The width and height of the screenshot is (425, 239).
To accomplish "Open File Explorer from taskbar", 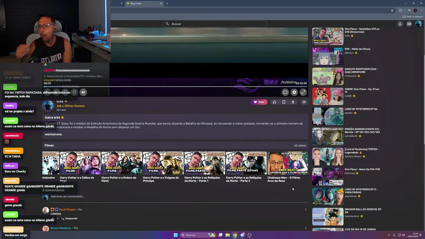I will click(x=227, y=235).
